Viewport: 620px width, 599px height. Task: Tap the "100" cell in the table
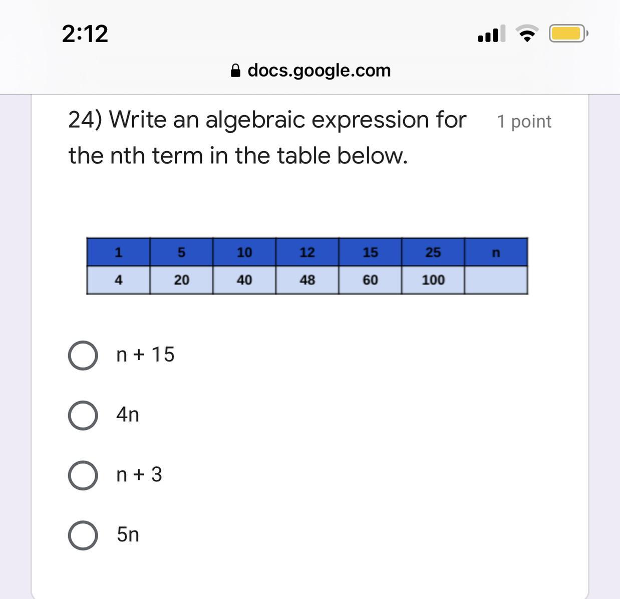(x=433, y=280)
